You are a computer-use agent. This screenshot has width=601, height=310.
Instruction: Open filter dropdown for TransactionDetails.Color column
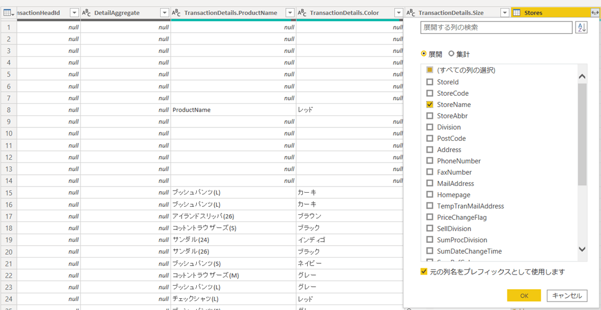pyautogui.click(x=400, y=12)
